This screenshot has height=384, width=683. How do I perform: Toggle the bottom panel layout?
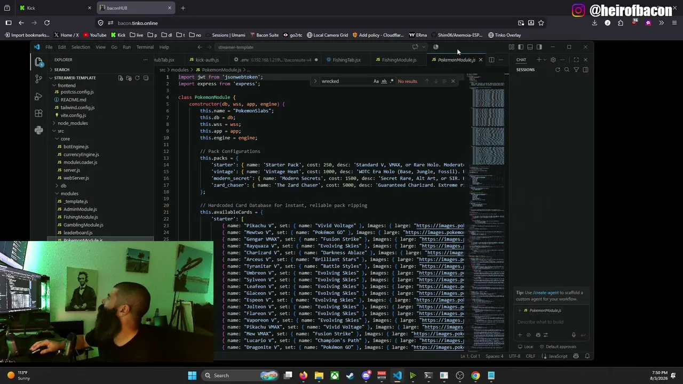click(x=530, y=47)
